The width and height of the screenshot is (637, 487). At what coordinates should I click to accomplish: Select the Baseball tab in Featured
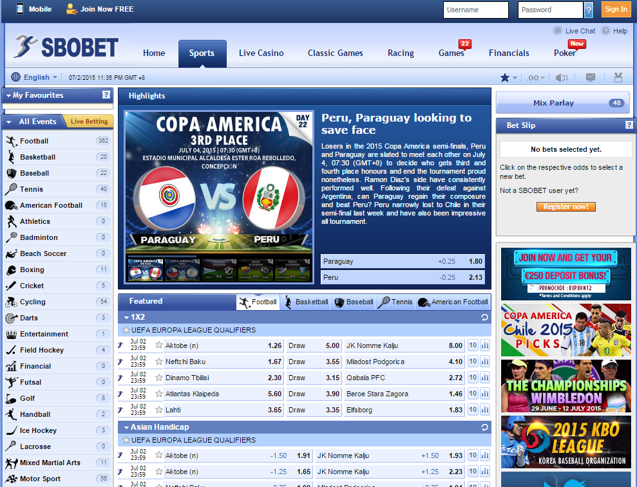tap(354, 302)
